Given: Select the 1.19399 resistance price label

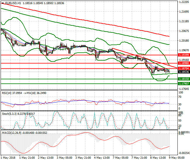Looking at the screenshot, I should pyautogui.click(x=184, y=55).
